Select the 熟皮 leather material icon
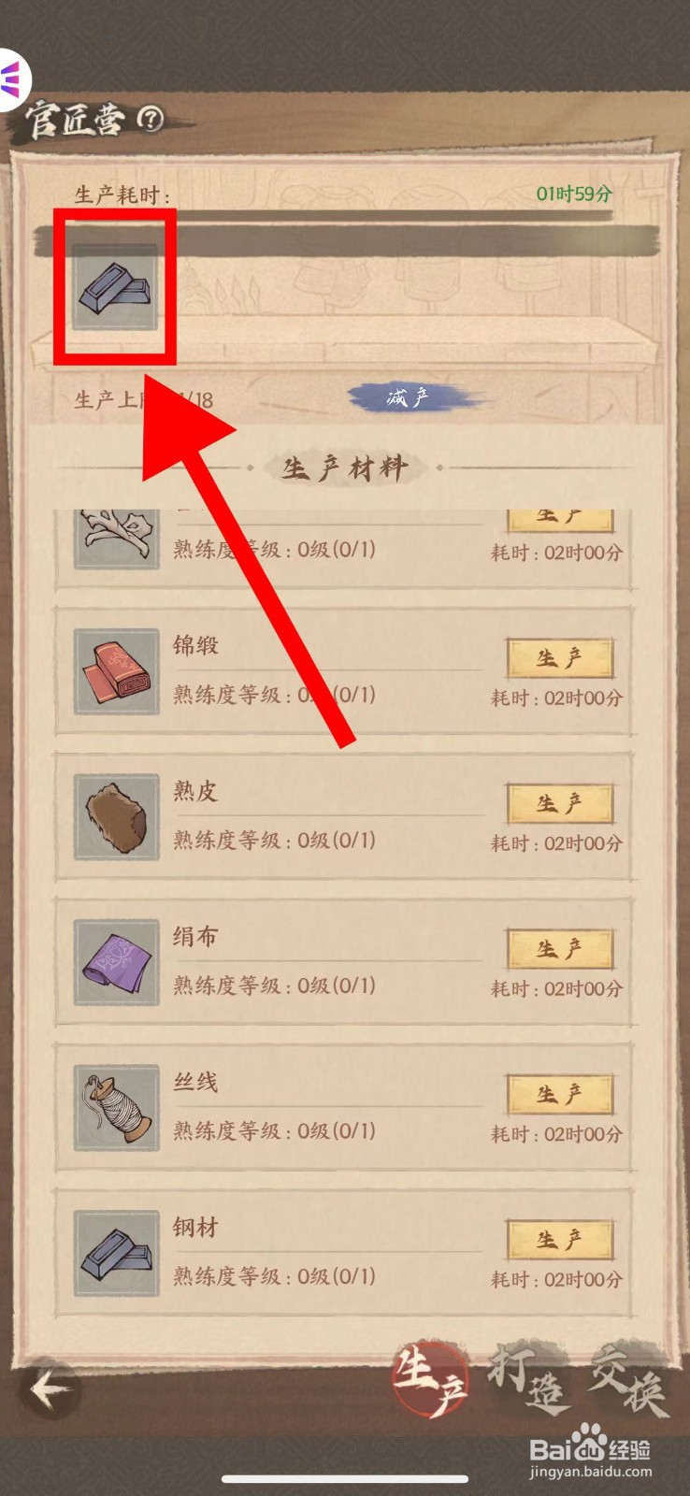 (x=117, y=817)
